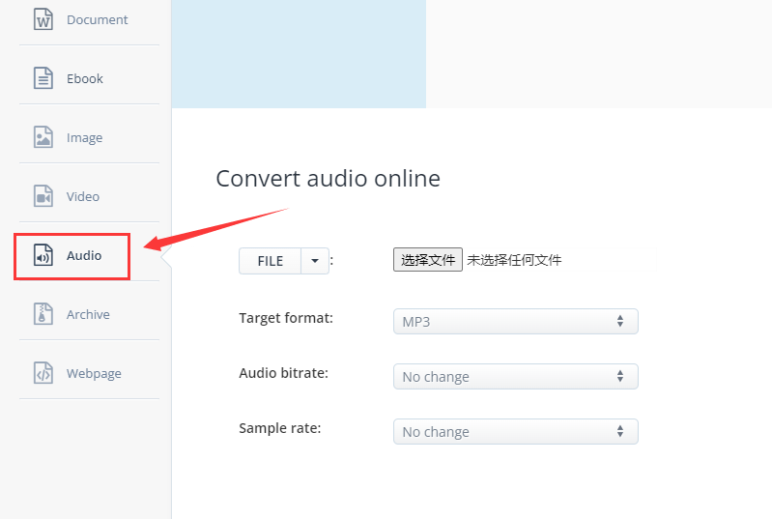Click the 未选择任何文件 file status text
The height and width of the screenshot is (519, 772).
(x=514, y=260)
